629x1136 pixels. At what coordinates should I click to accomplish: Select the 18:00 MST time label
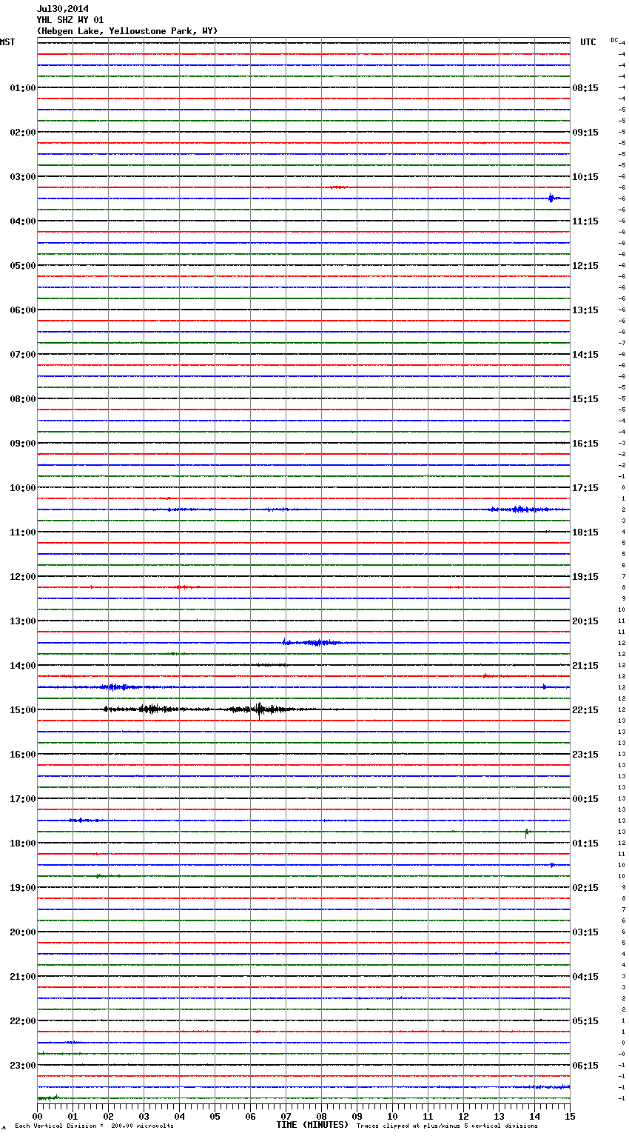(x=23, y=843)
